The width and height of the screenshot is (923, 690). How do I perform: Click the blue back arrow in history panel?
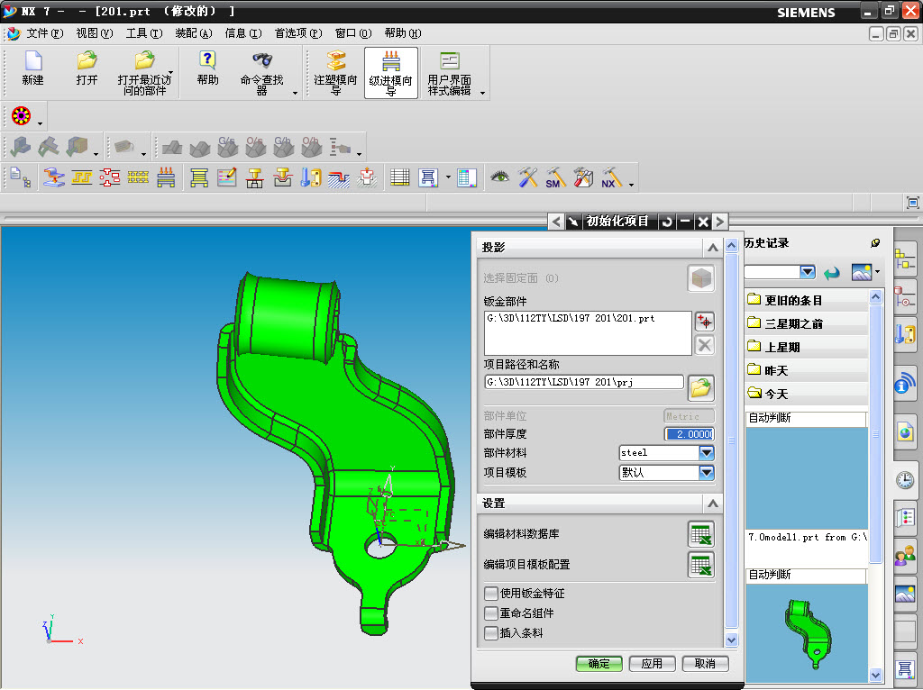click(832, 273)
